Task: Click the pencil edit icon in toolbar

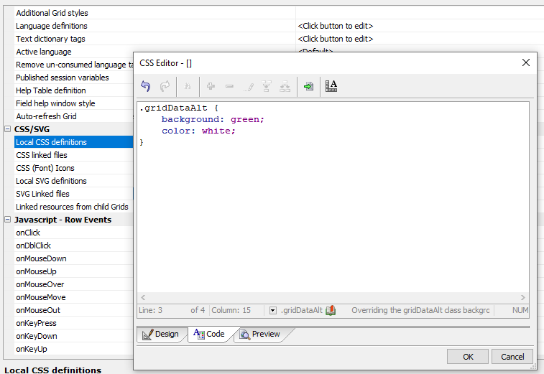Action: 249,86
